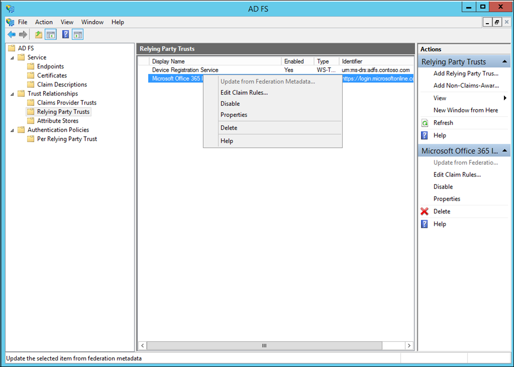
Task: Collapse the Relying Party Trusts actions section
Action: click(x=504, y=61)
